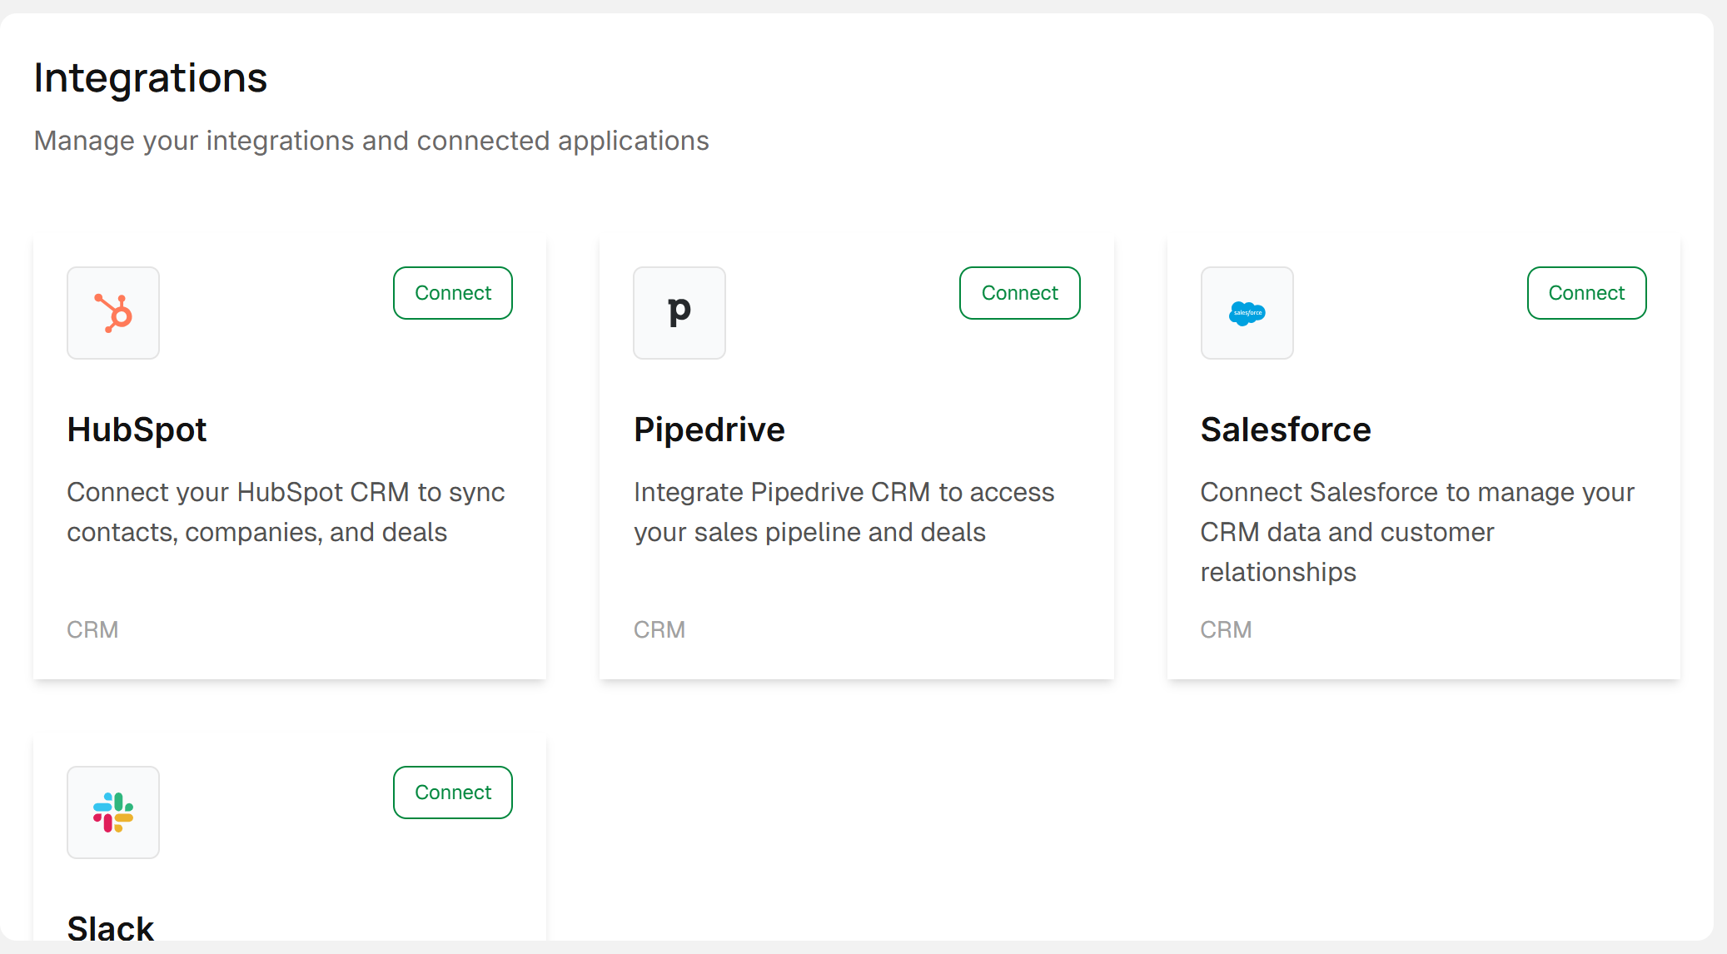1727x954 pixels.
Task: Click the CRM tag on Salesforce card
Action: [x=1226, y=629]
